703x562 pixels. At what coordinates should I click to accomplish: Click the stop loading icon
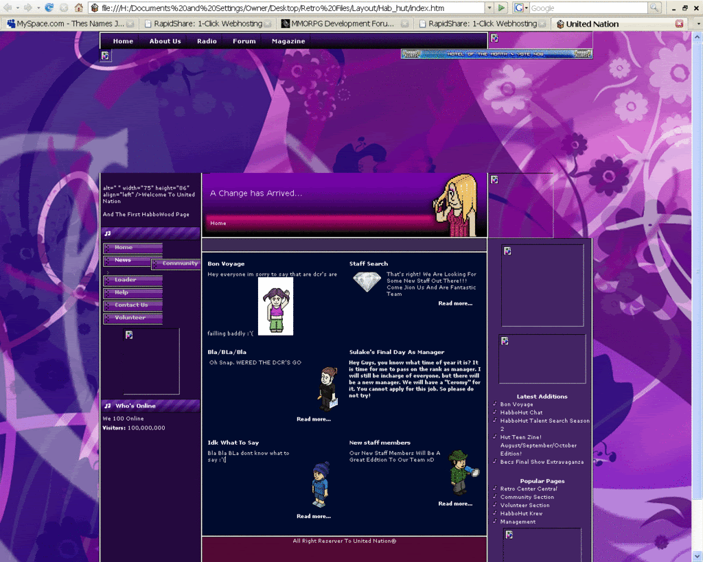tap(64, 8)
